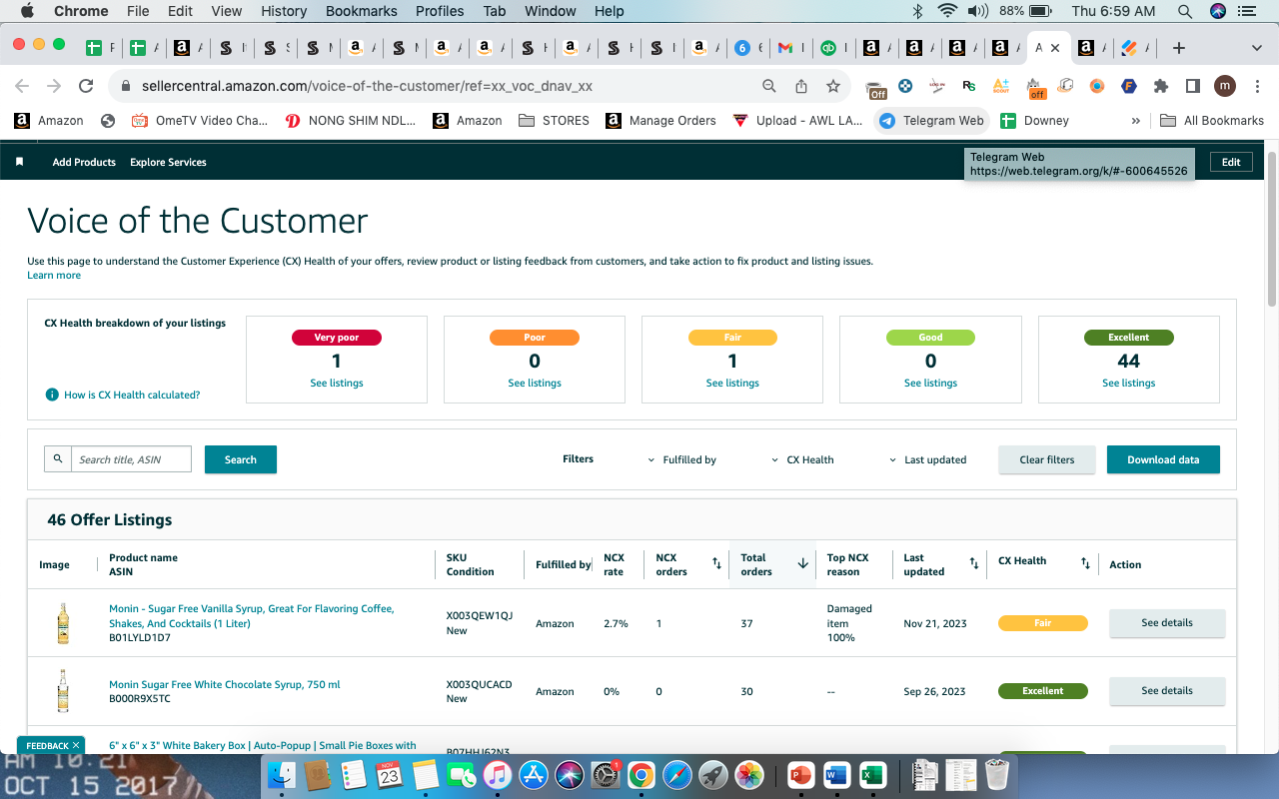
Task: Click the hexagonal F extension icon
Action: click(1129, 86)
